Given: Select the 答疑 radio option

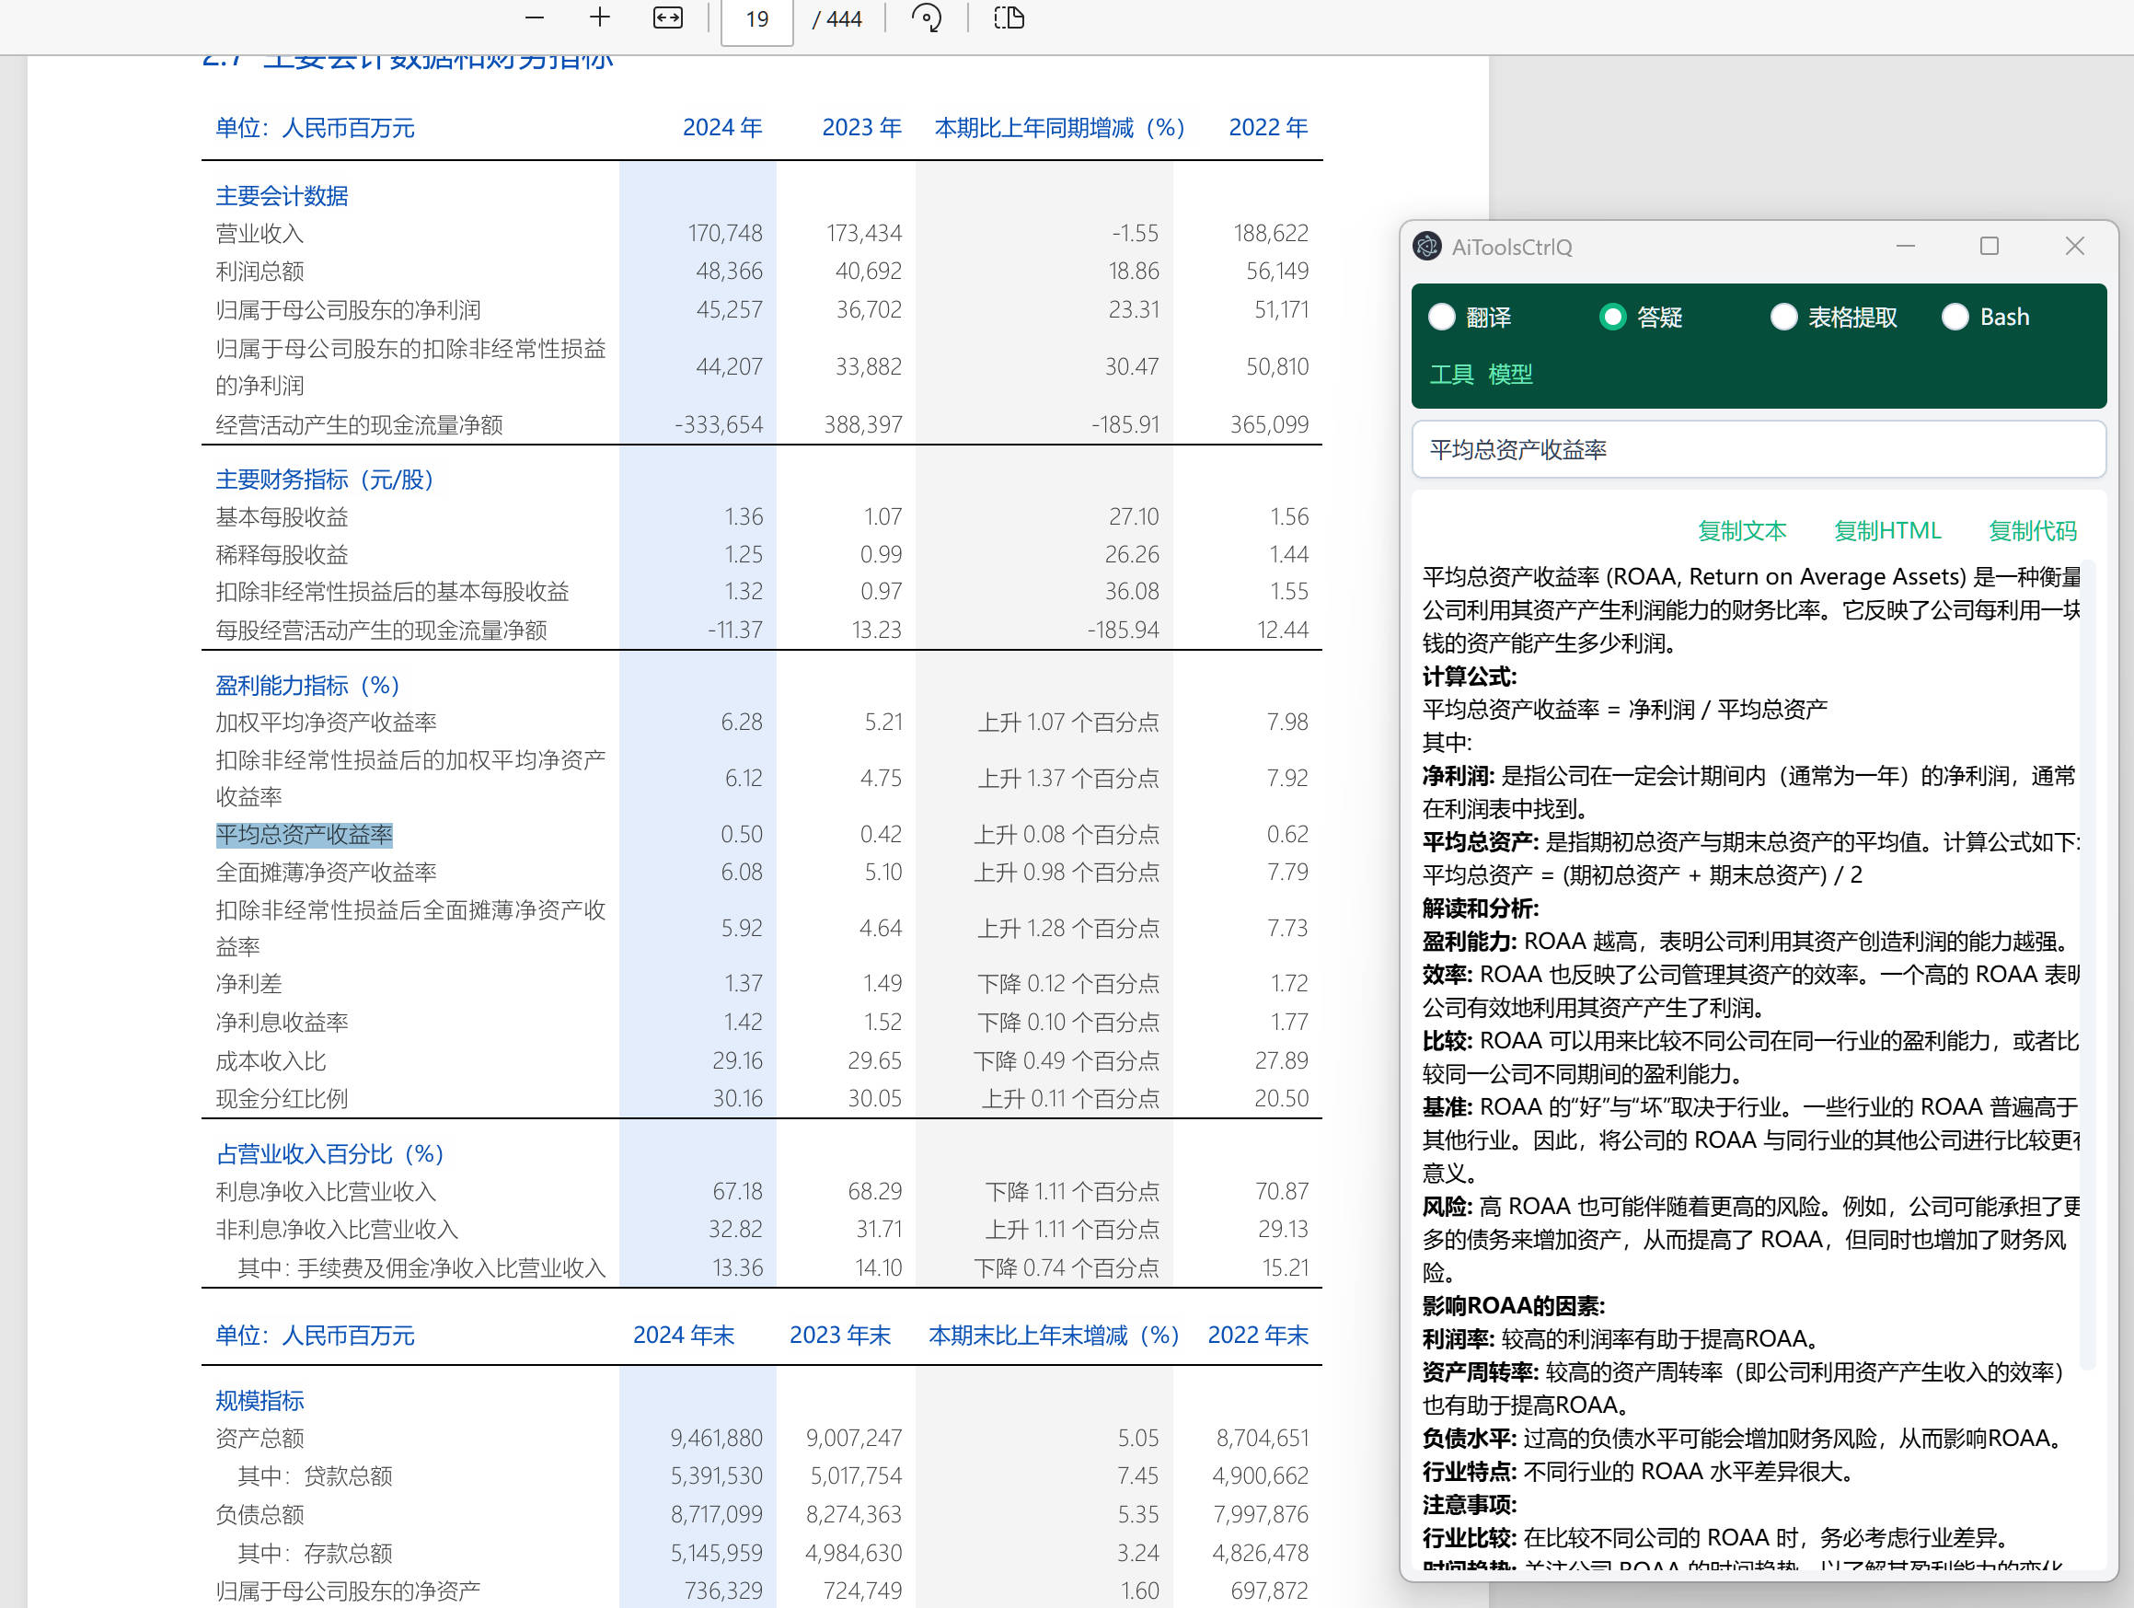Looking at the screenshot, I should click(1612, 317).
